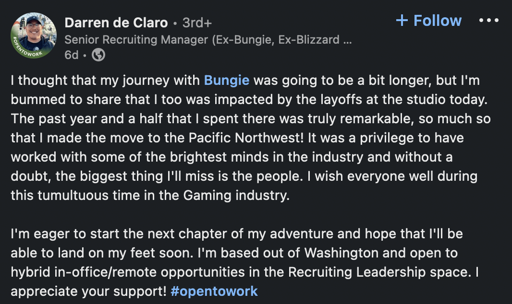Open the Bungie company link
Image resolution: width=512 pixels, height=304 pixels.
[x=227, y=80]
